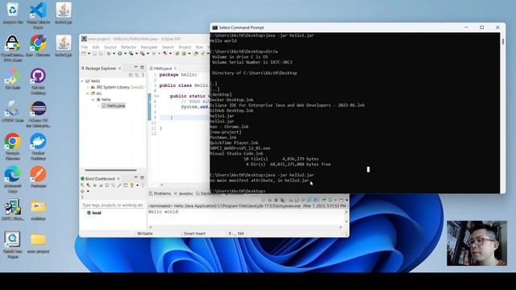The height and width of the screenshot is (290, 516).
Task: Minimize the Package Explorer panel
Action: click(x=136, y=68)
